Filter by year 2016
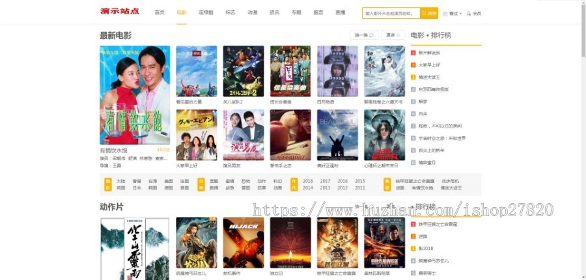Screen dimensions: 586x280 (x=342, y=181)
